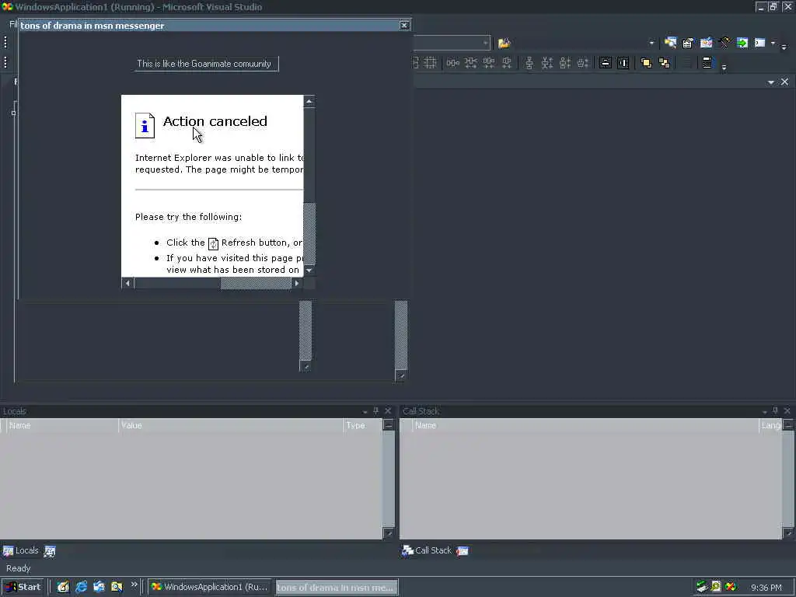
Task: Open toolbar options on the layout toolbar
Action: pos(724,67)
